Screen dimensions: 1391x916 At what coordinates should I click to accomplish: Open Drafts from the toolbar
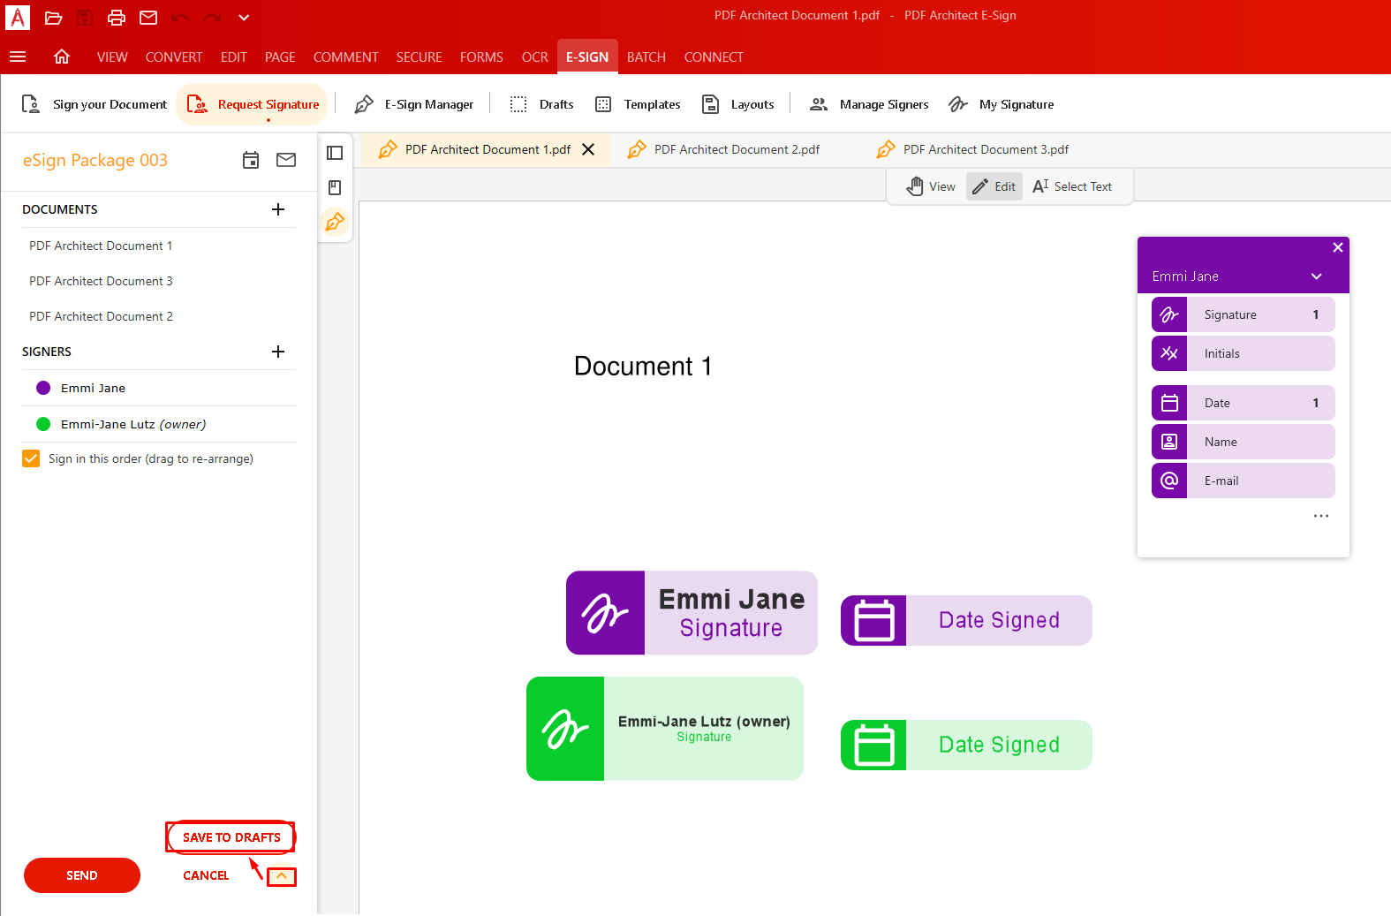[x=541, y=104]
